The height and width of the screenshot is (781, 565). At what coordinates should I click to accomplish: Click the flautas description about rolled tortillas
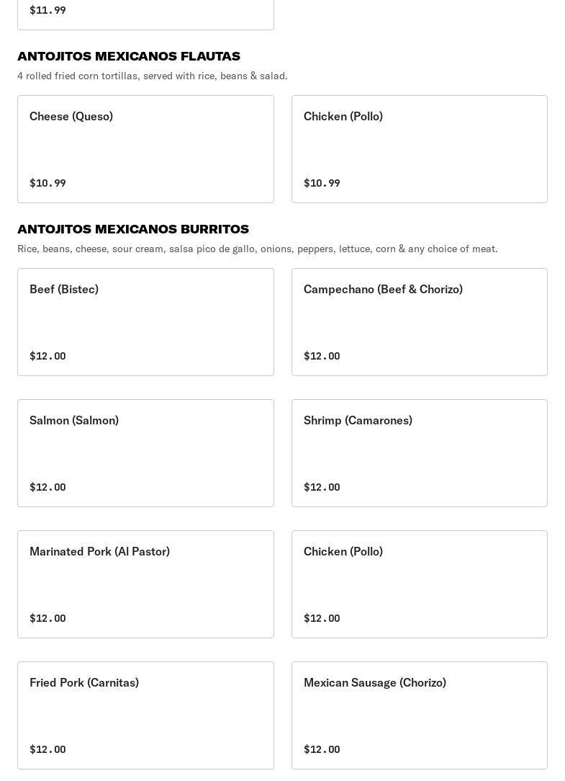(153, 76)
